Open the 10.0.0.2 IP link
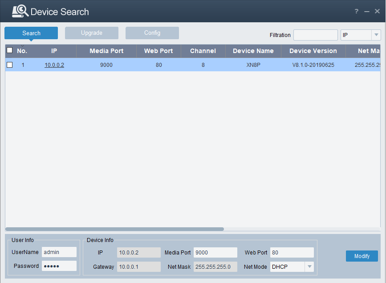Screen dimensions: 386x283 [54, 65]
